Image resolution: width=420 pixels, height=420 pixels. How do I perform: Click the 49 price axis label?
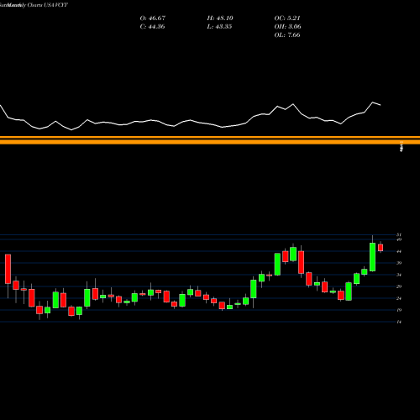(399, 239)
